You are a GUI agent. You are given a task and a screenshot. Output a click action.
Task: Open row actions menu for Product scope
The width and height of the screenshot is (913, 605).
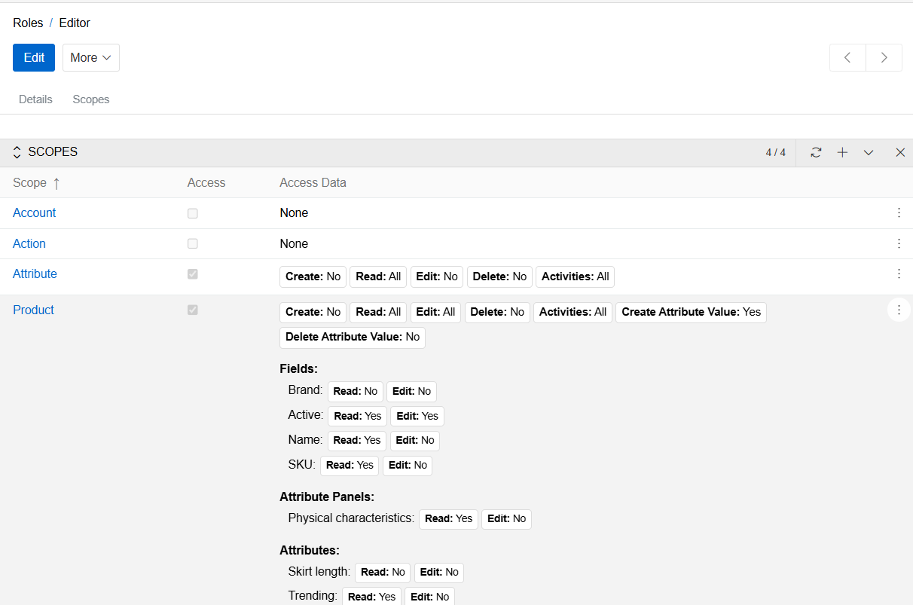click(x=899, y=310)
